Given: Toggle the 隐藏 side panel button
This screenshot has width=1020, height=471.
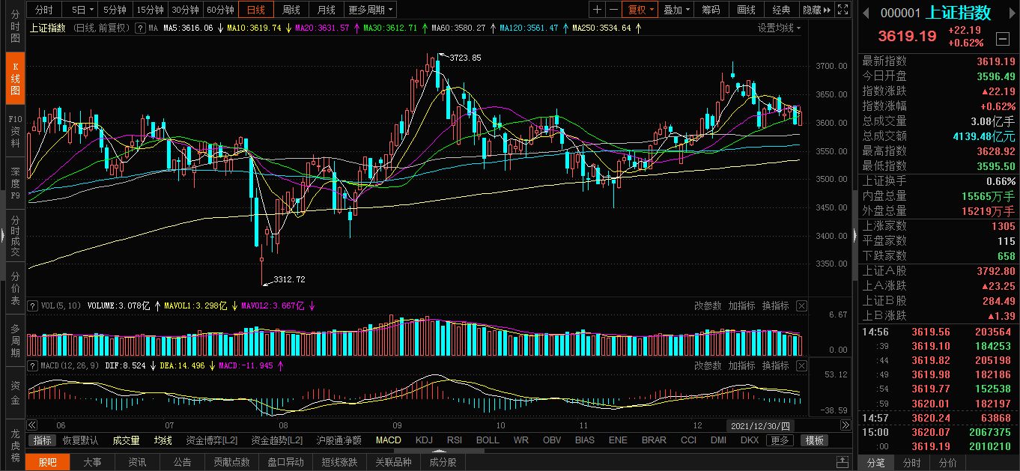Looking at the screenshot, I should 816,10.
